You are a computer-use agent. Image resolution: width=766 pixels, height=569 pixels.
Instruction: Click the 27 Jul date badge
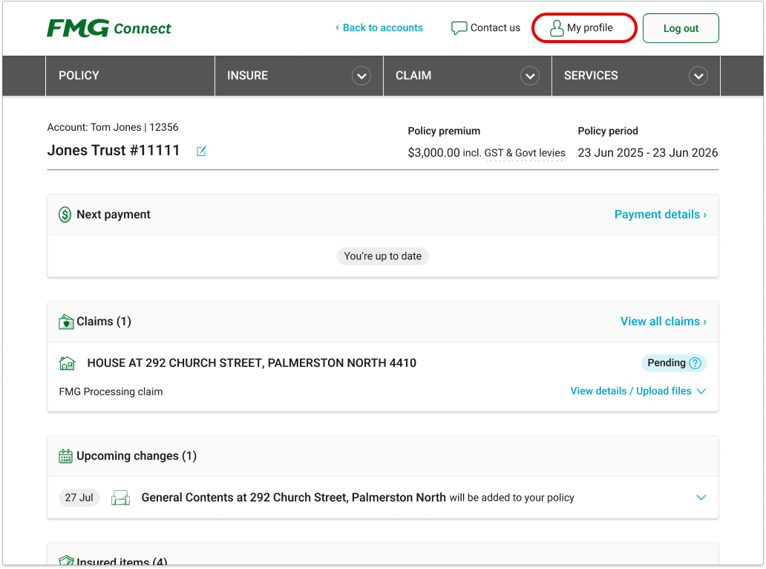tap(79, 498)
